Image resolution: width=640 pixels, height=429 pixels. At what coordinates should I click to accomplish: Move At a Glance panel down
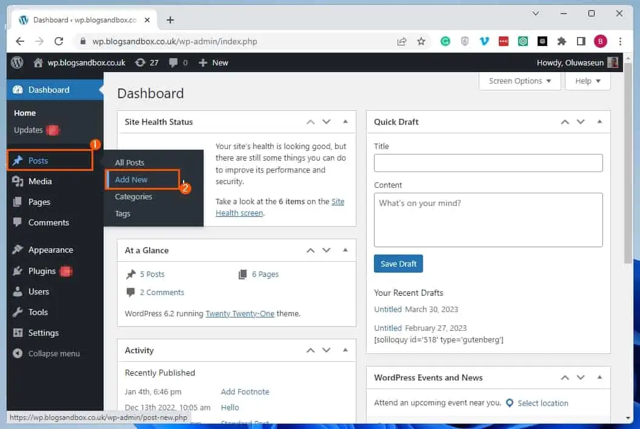click(326, 250)
